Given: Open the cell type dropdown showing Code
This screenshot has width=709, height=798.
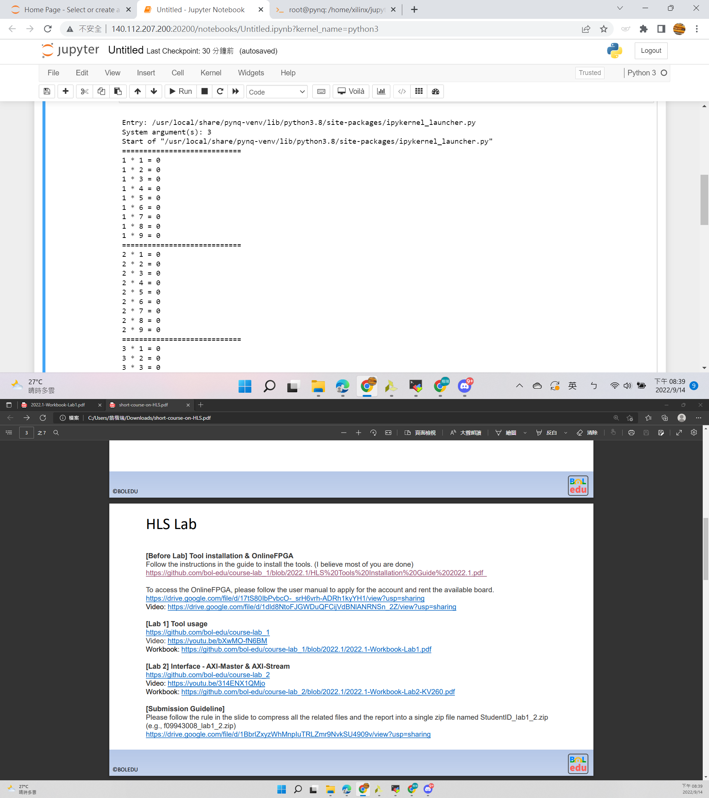Looking at the screenshot, I should 277,91.
